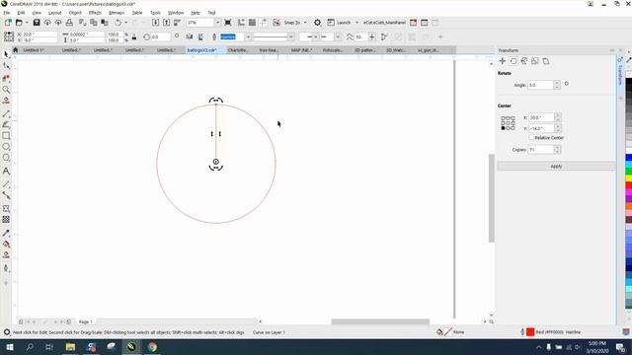Increase the Copies spinner value
This screenshot has width=632, height=355.
tap(557, 147)
